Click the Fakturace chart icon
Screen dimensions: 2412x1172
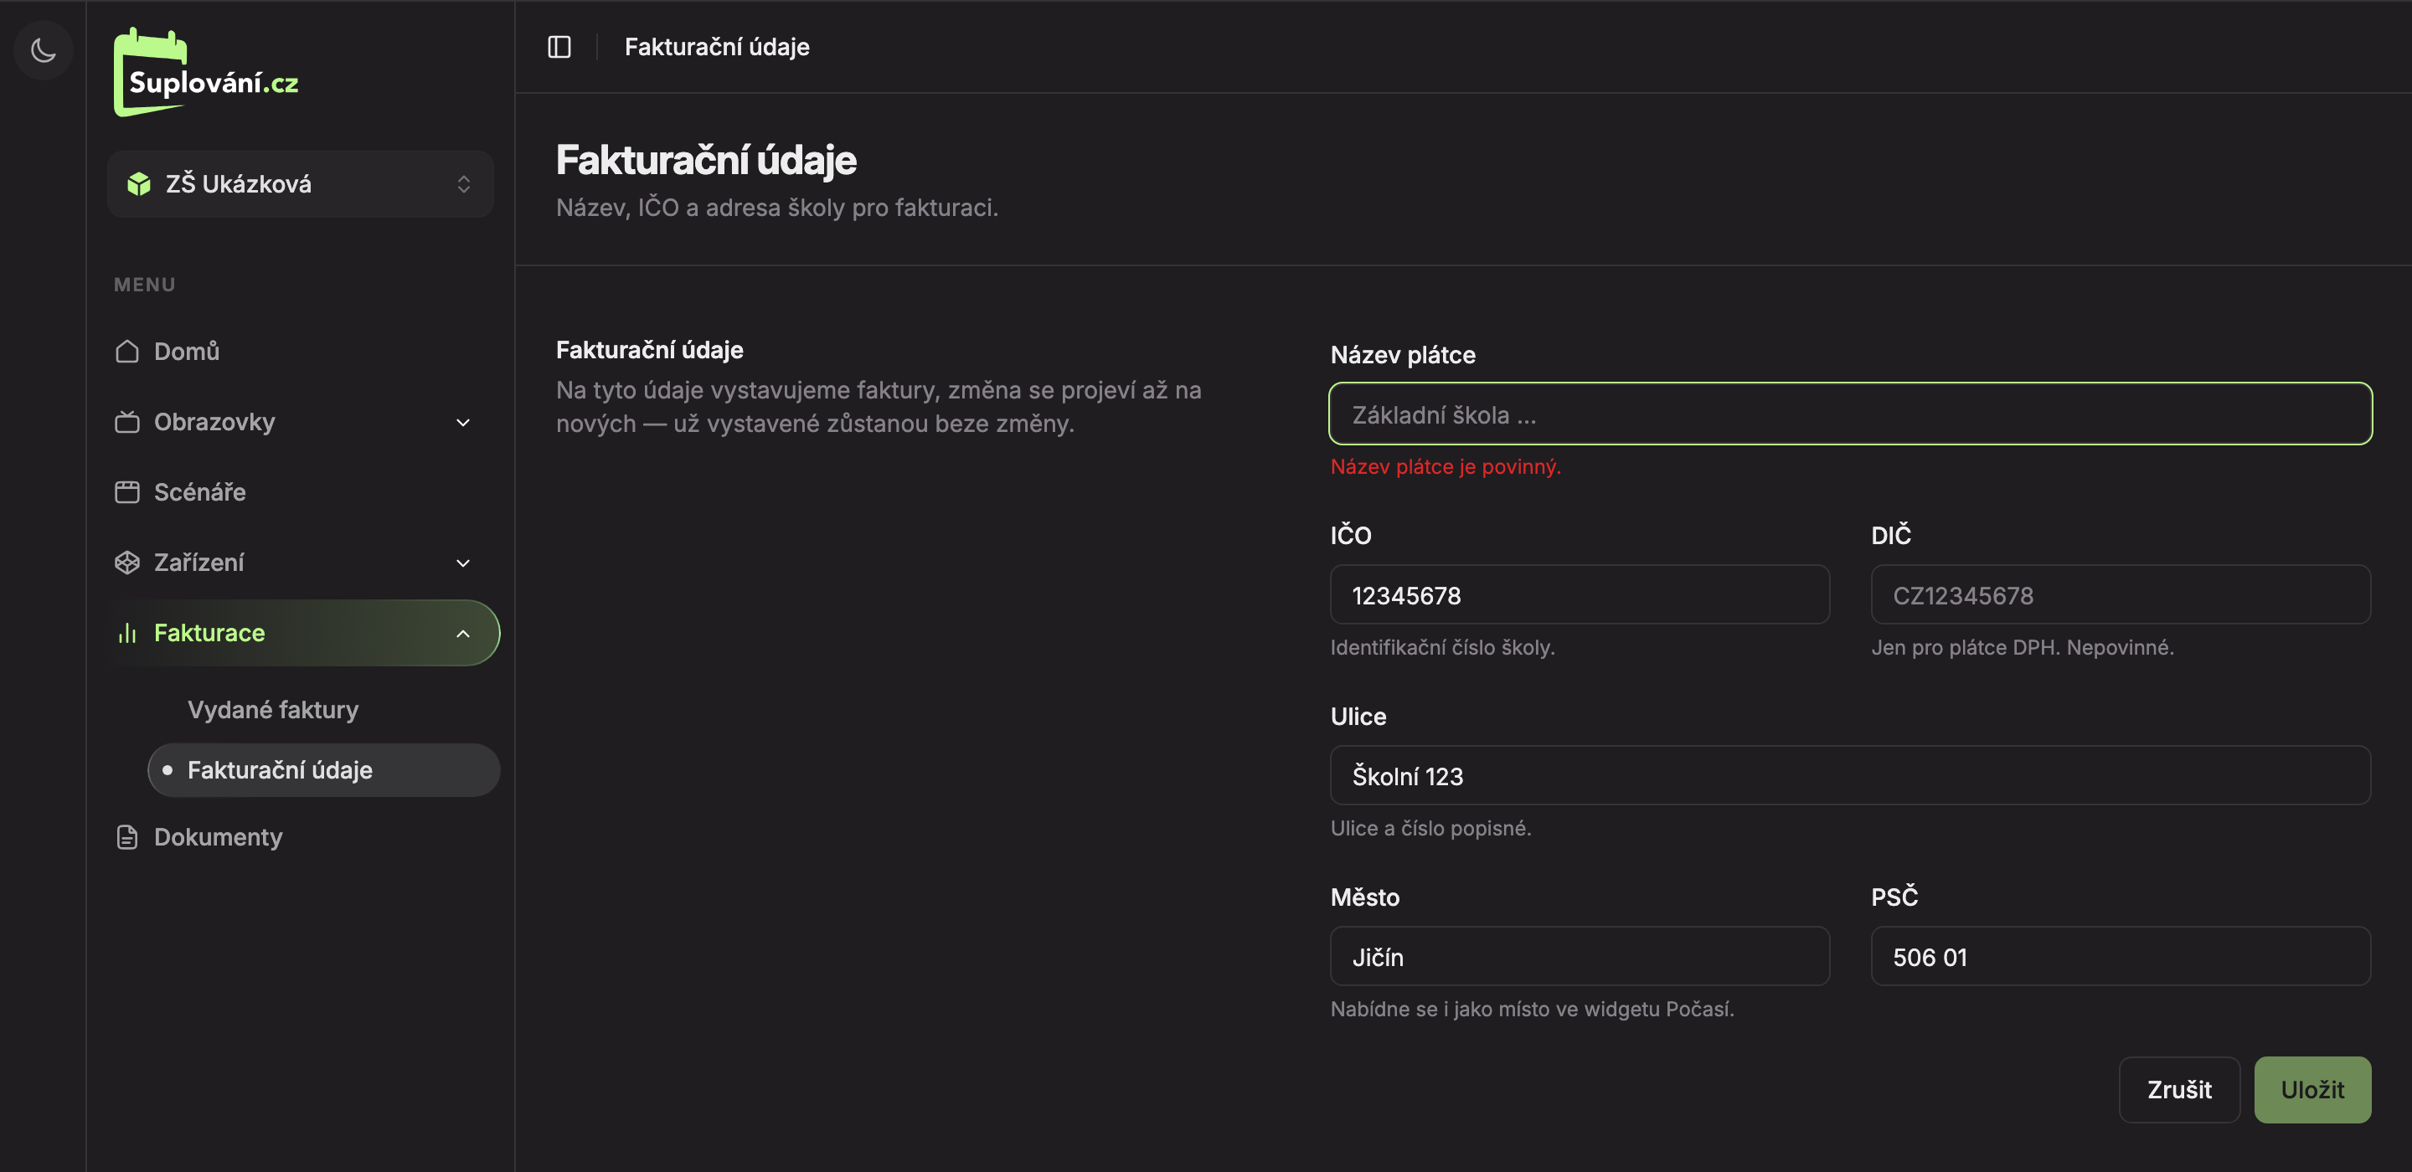[127, 633]
